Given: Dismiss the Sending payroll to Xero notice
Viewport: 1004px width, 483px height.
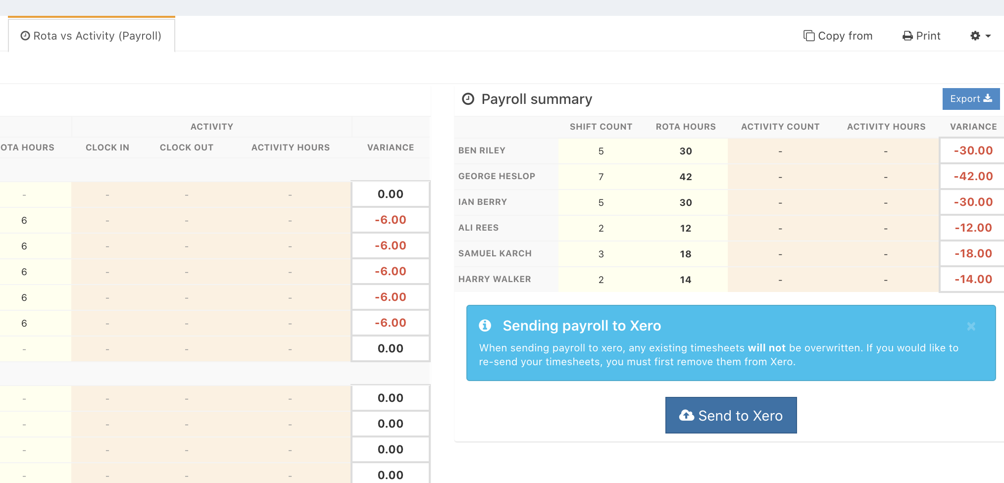Looking at the screenshot, I should [971, 326].
